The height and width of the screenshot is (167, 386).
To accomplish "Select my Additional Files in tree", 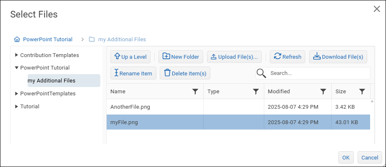I will click(x=51, y=80).
